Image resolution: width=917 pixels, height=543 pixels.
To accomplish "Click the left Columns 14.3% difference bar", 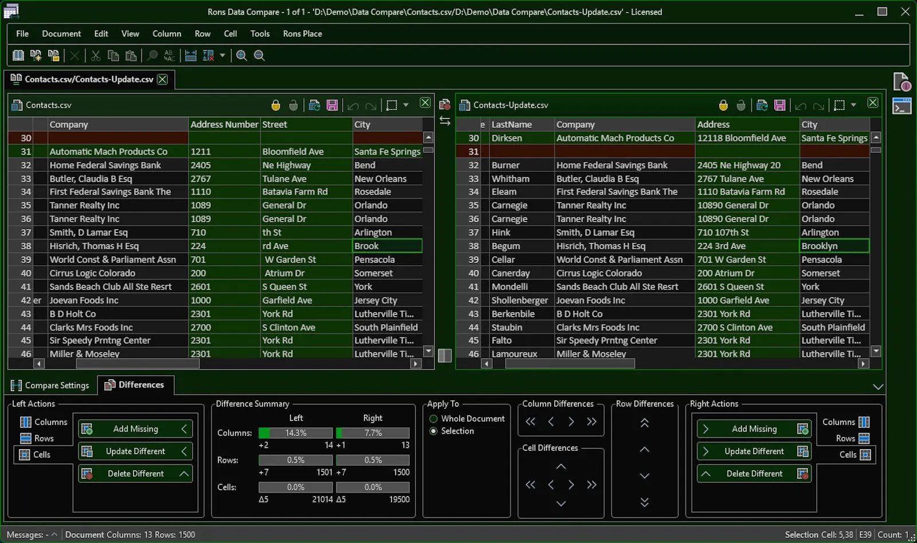I will [296, 433].
